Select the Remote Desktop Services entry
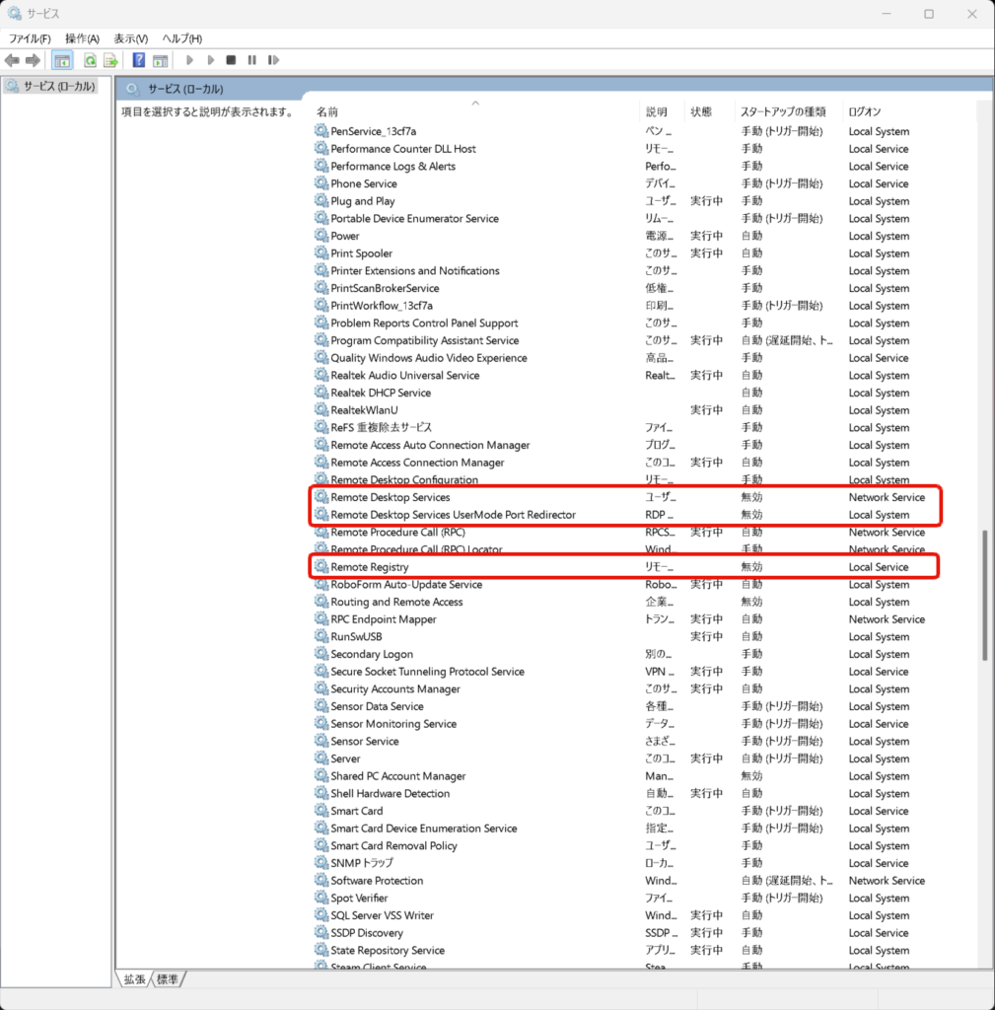995x1010 pixels. pos(390,497)
